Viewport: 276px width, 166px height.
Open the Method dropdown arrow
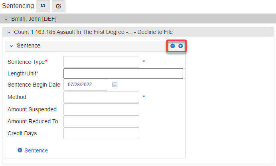(x=144, y=96)
